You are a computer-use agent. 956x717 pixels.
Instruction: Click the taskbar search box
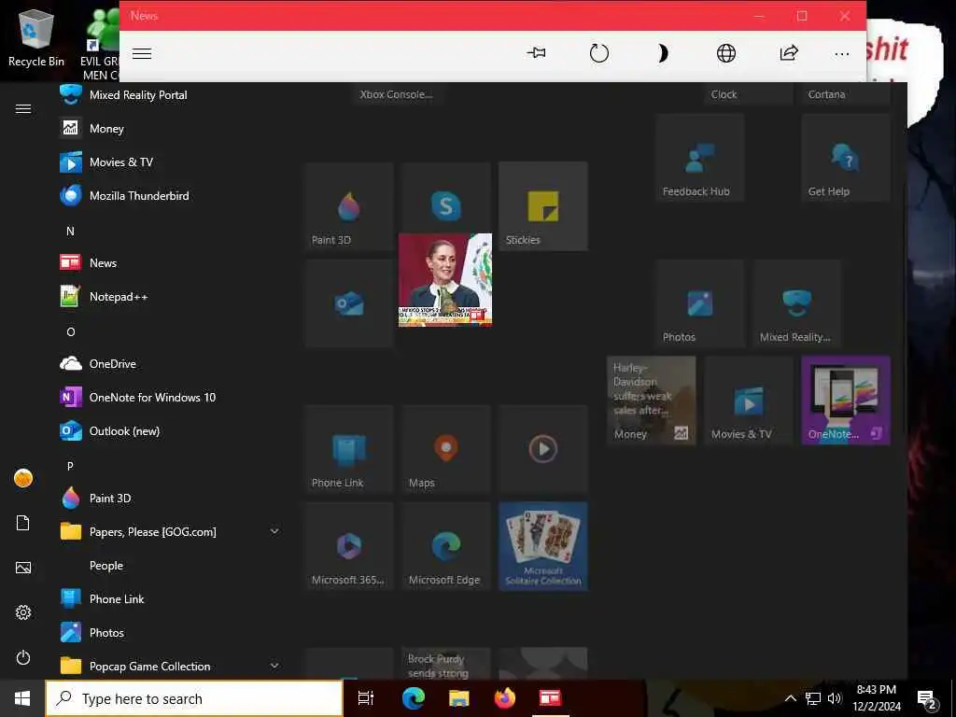(194, 698)
